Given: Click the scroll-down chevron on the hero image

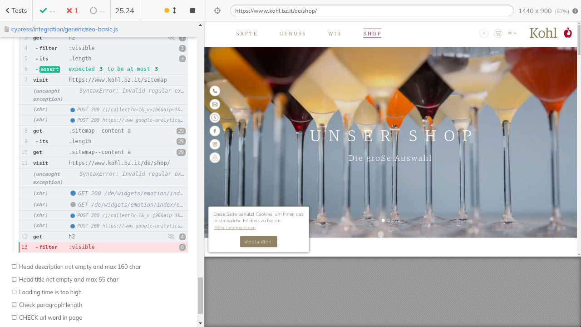Looking at the screenshot, I should [x=390, y=231].
